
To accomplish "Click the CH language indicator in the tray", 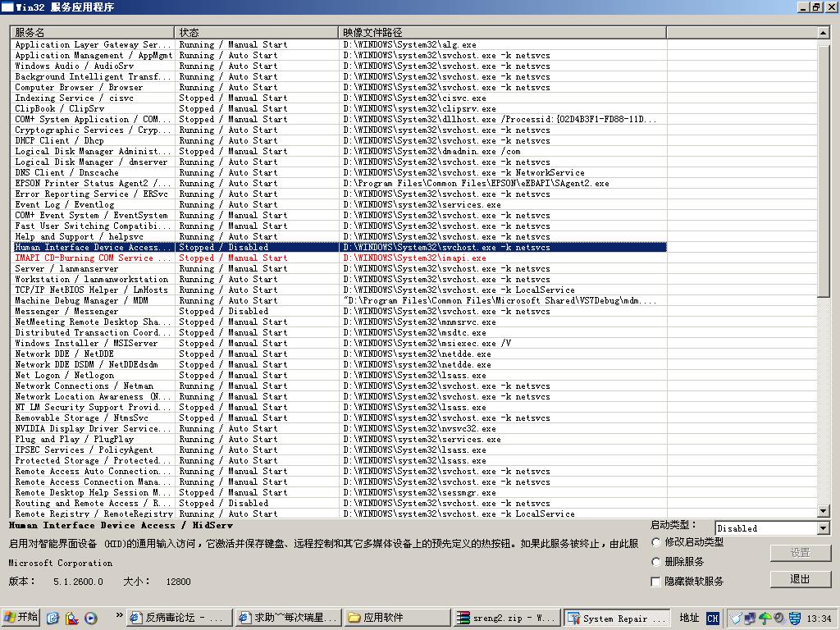I will click(713, 618).
